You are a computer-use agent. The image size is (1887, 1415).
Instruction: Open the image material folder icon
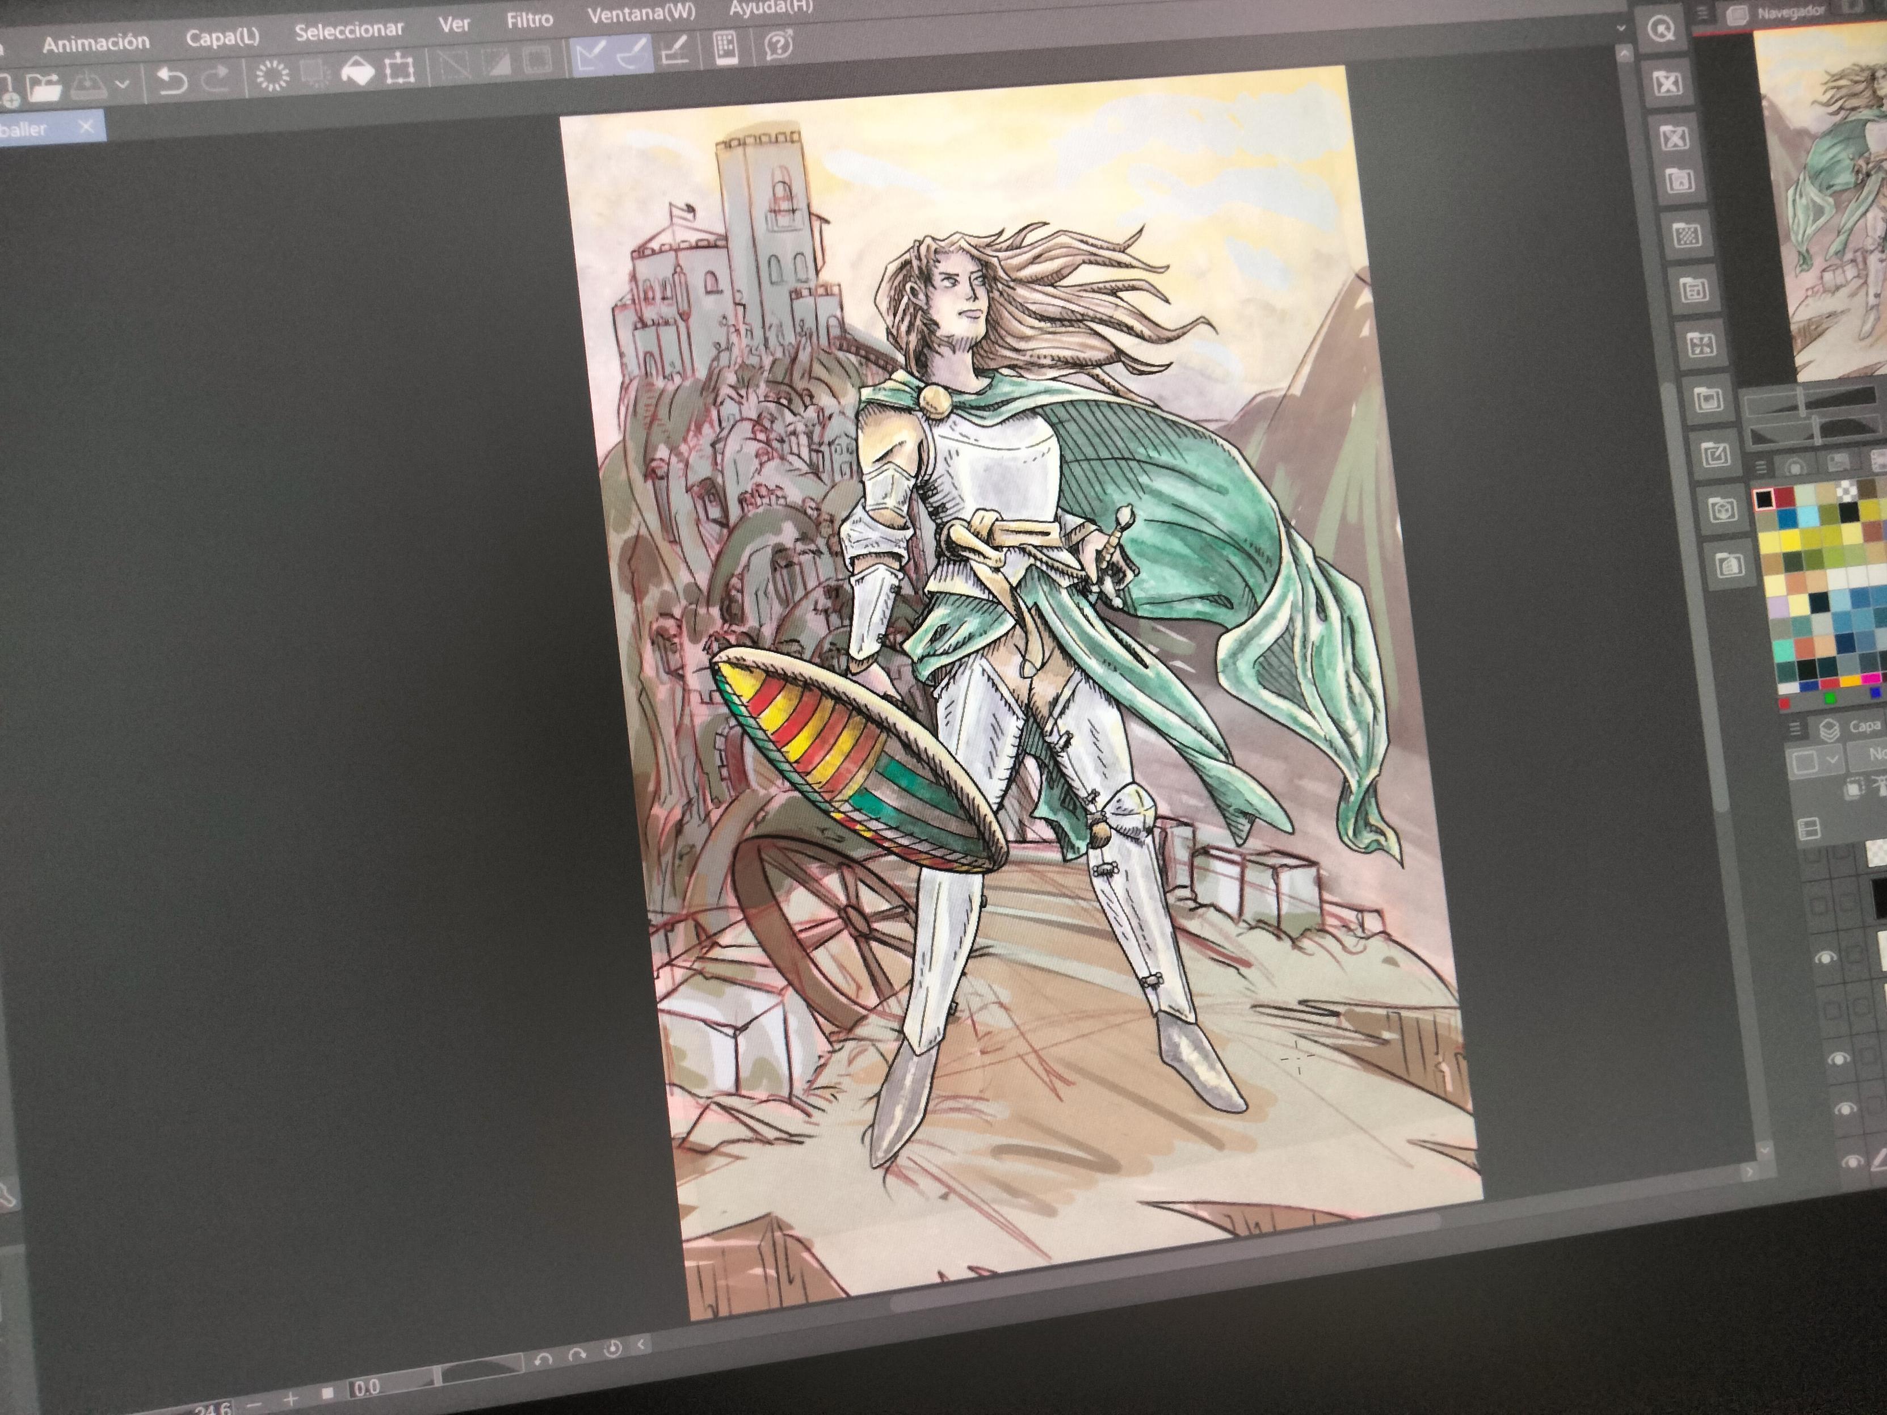tap(1708, 400)
